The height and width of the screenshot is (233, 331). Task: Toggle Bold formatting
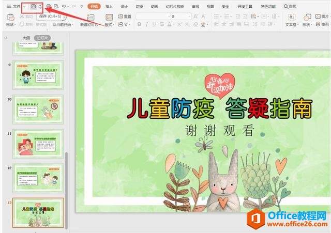coord(139,24)
